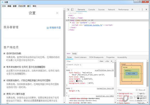The width and height of the screenshot is (150, 105).
Task: Open the 窗口 menu
Action: 29,6
